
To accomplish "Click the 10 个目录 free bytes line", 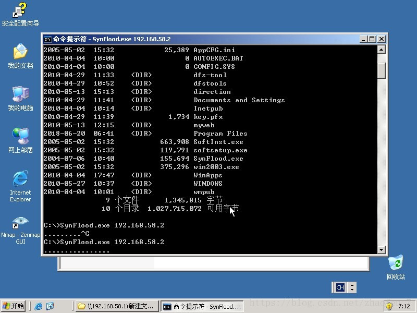I will [x=170, y=208].
